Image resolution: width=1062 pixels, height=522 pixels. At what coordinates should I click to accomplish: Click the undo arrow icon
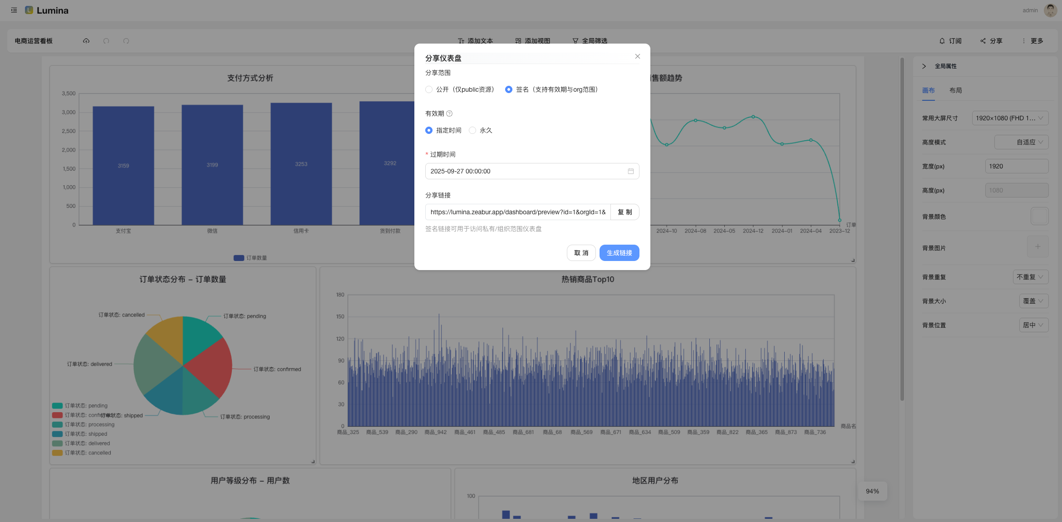(106, 41)
